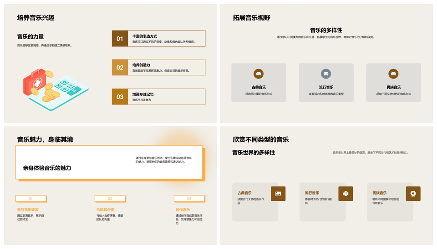Click the 培养创造力 text box
437x249 pixels.
pos(167,67)
